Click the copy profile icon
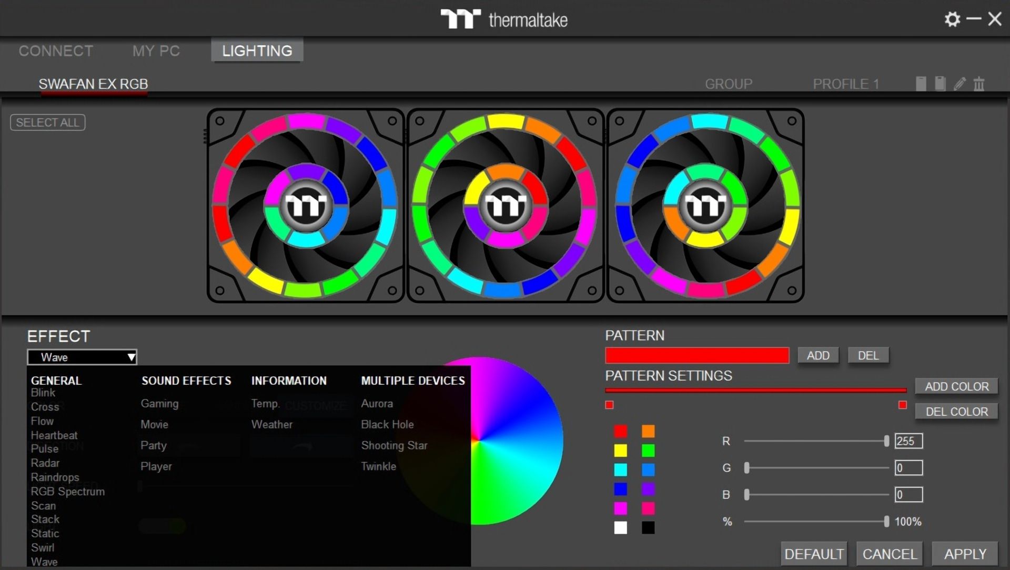Image resolution: width=1010 pixels, height=570 pixels. 940,84
